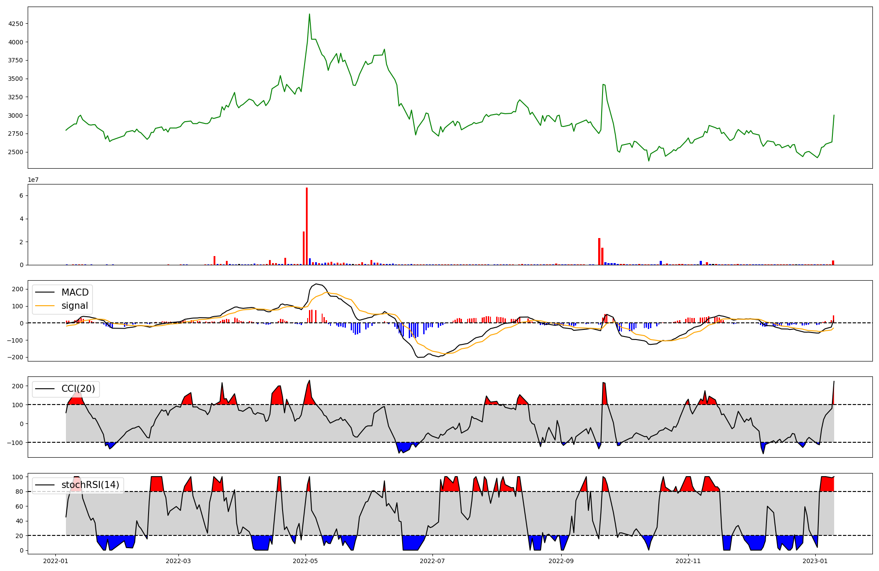Viewport: 879px width, 571px height.
Task: Click the 2022-07 x-axis date label
Action: [x=432, y=561]
